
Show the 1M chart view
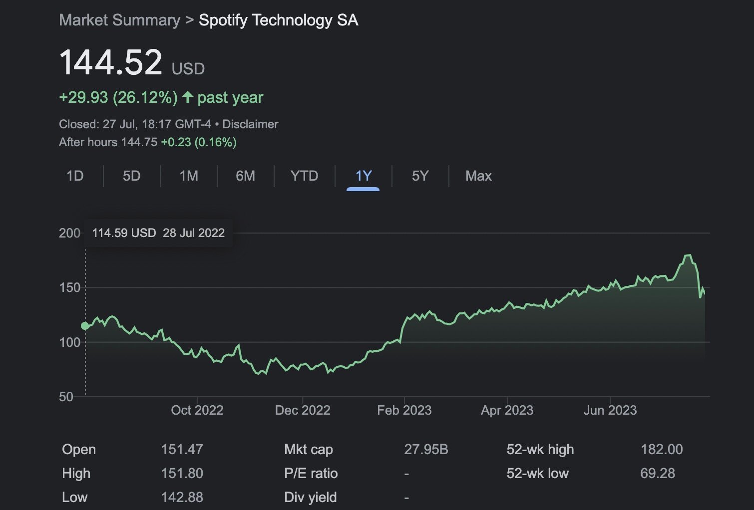189,176
